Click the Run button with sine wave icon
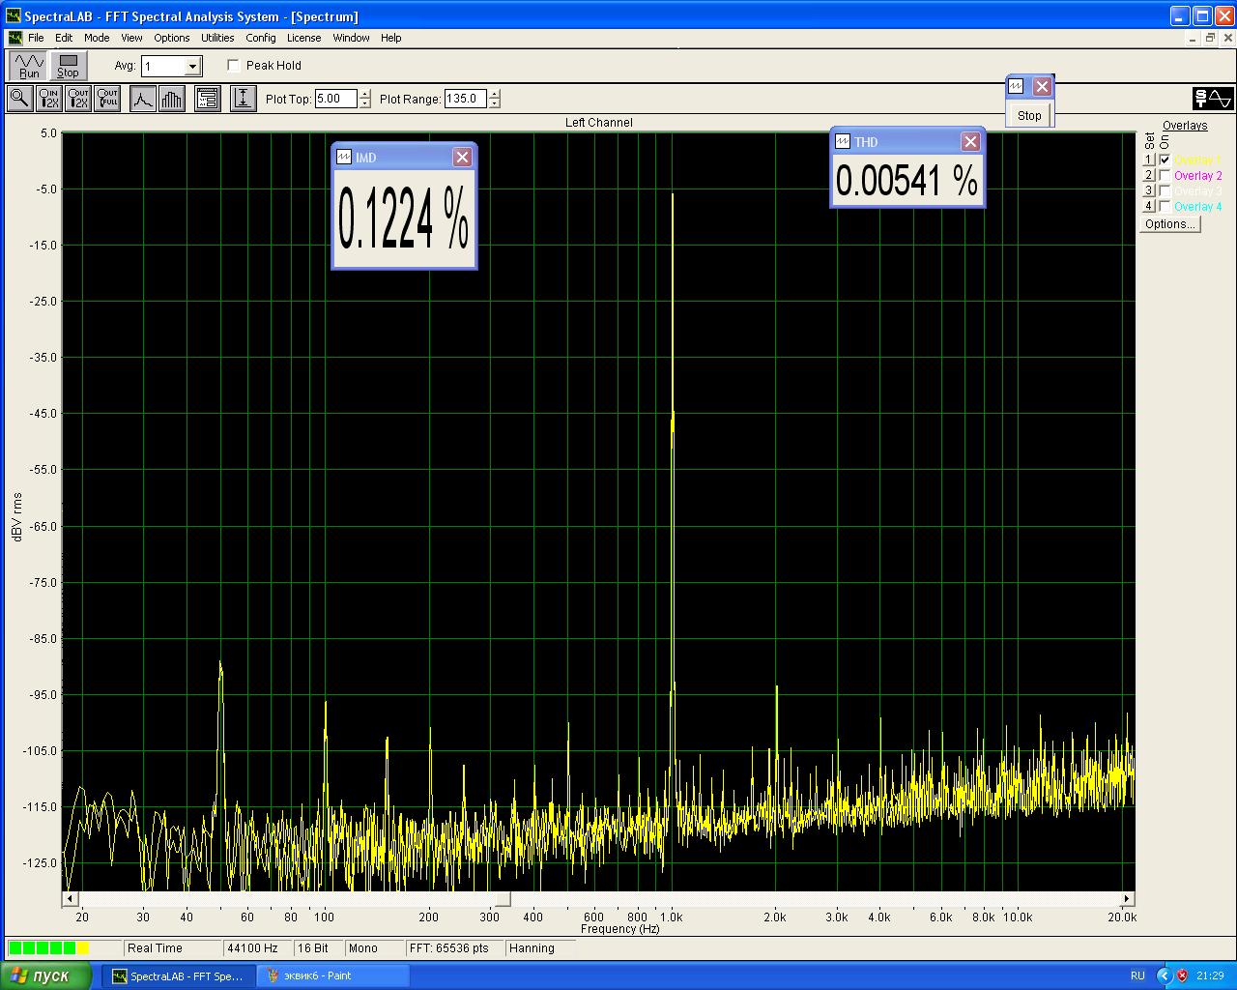Viewport: 1237px width, 990px height. click(x=29, y=66)
